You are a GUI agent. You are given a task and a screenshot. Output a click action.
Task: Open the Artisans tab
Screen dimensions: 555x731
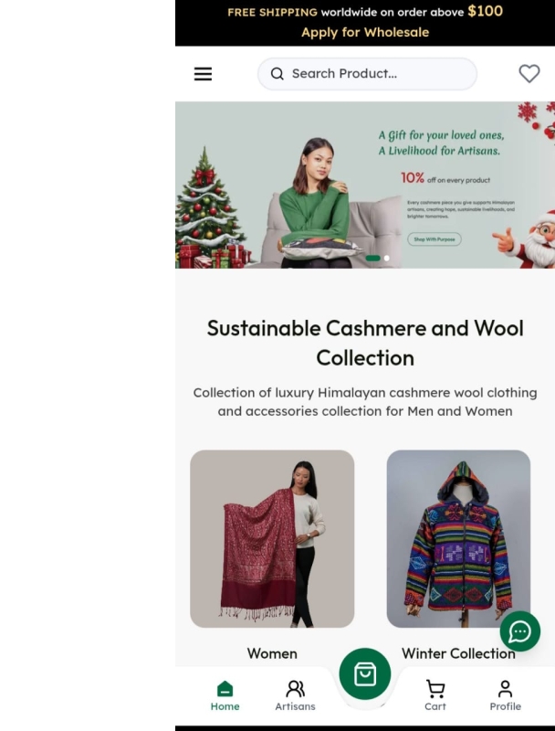click(x=295, y=695)
